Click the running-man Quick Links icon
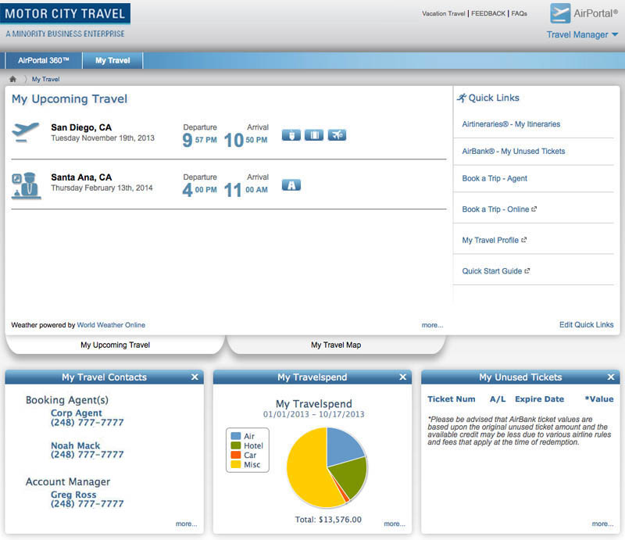This screenshot has height=540, width=625. coord(462,98)
